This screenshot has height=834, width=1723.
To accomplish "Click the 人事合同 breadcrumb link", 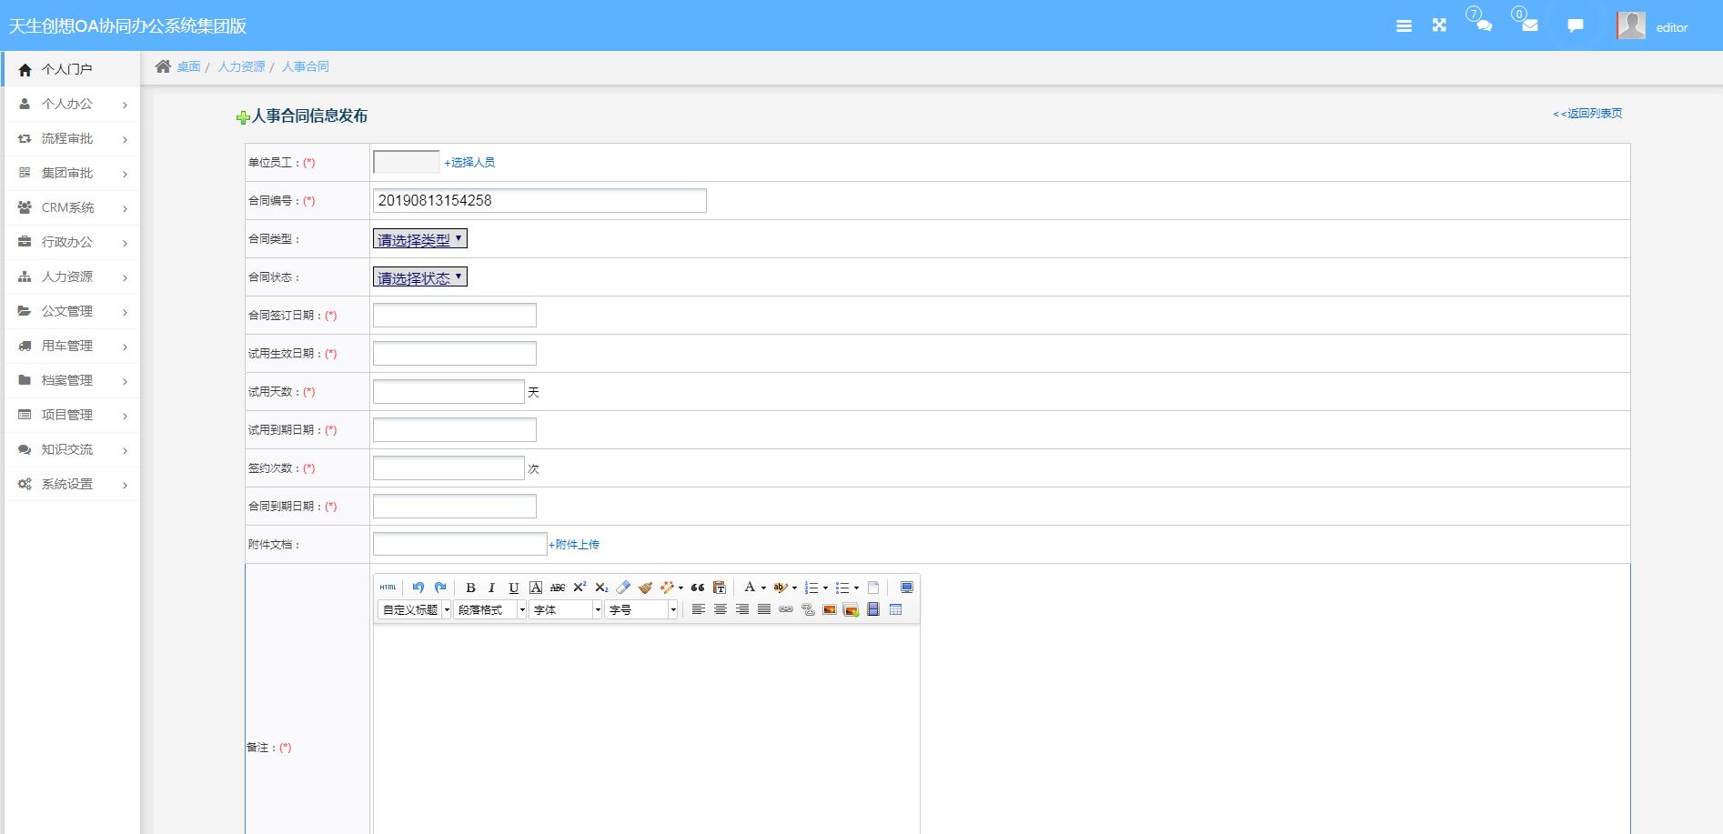I will (306, 66).
